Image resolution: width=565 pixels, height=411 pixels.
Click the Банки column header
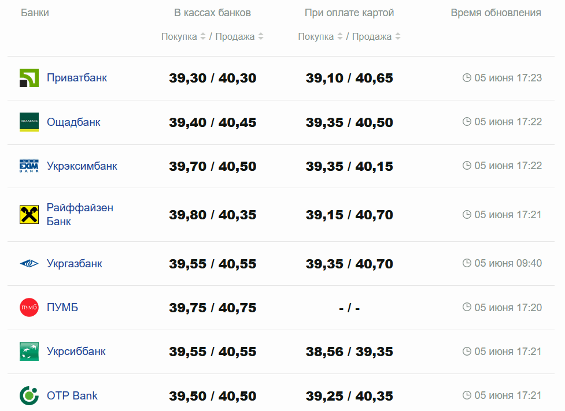[x=35, y=13]
